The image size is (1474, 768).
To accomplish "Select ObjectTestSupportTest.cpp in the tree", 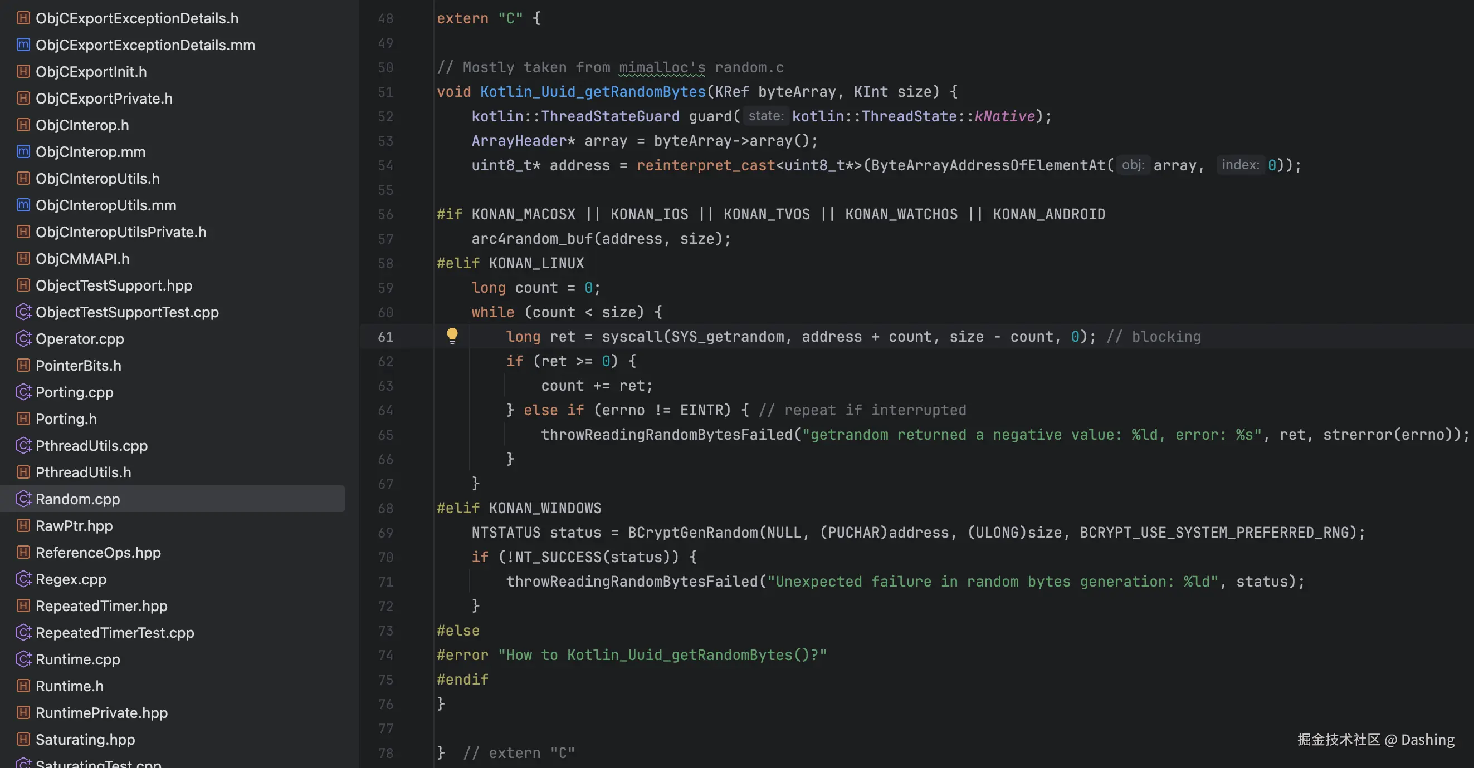I will click(127, 312).
